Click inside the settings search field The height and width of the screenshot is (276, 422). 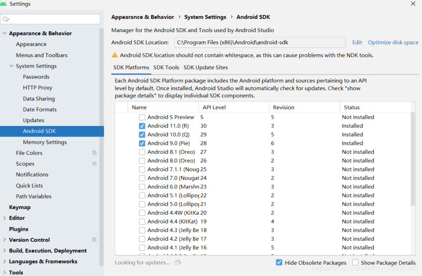[x=50, y=19]
